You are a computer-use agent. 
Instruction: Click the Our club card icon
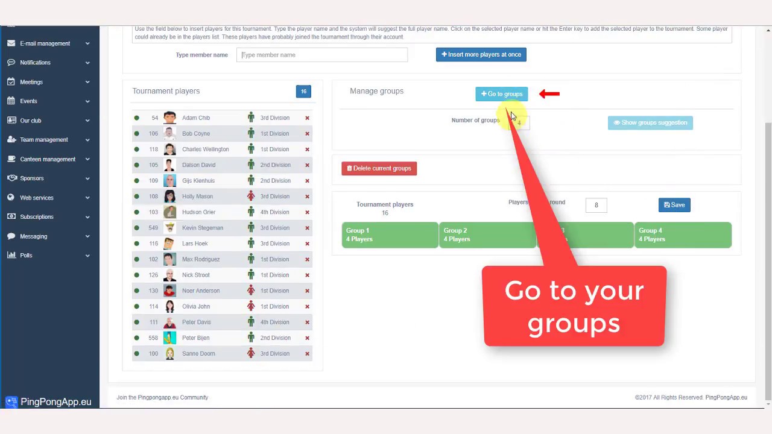coord(11,121)
